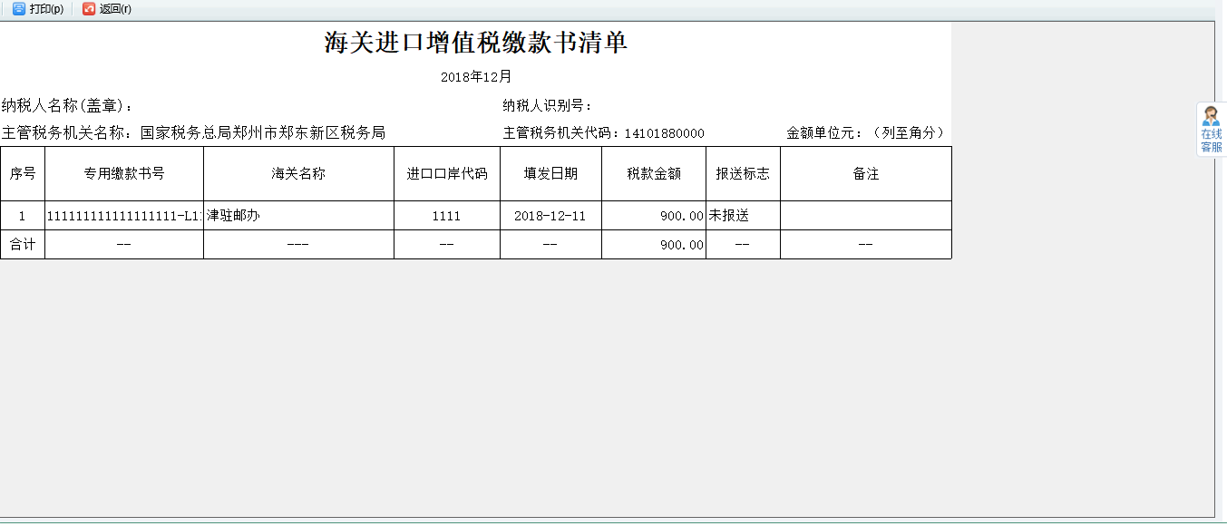Screen dimensions: 1227x526
Task: Click the 填发日期 column header
Action: coord(550,172)
